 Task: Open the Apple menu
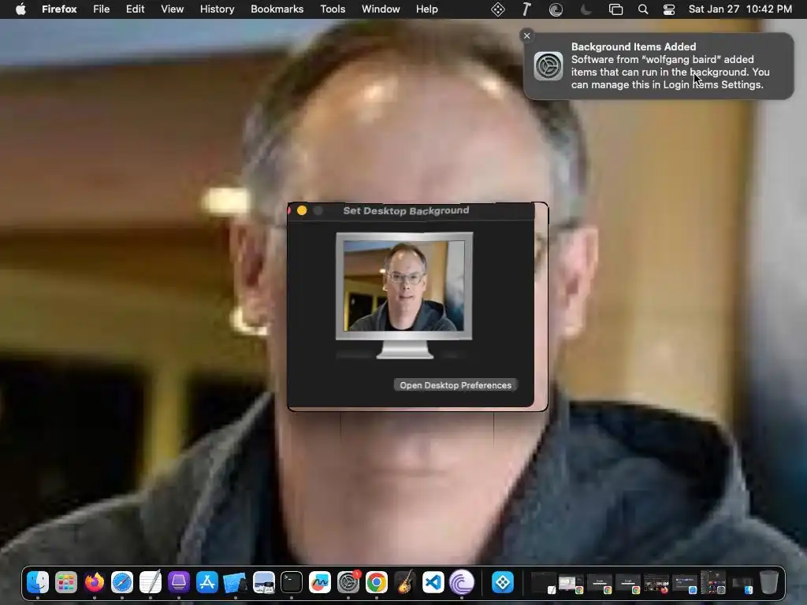pyautogui.click(x=20, y=9)
